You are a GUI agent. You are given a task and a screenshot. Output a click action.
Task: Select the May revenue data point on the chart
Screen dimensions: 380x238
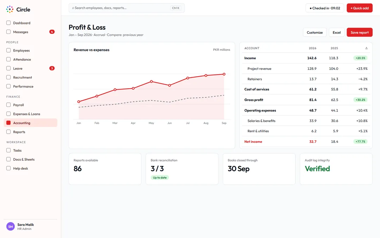pyautogui.click(x=151, y=81)
